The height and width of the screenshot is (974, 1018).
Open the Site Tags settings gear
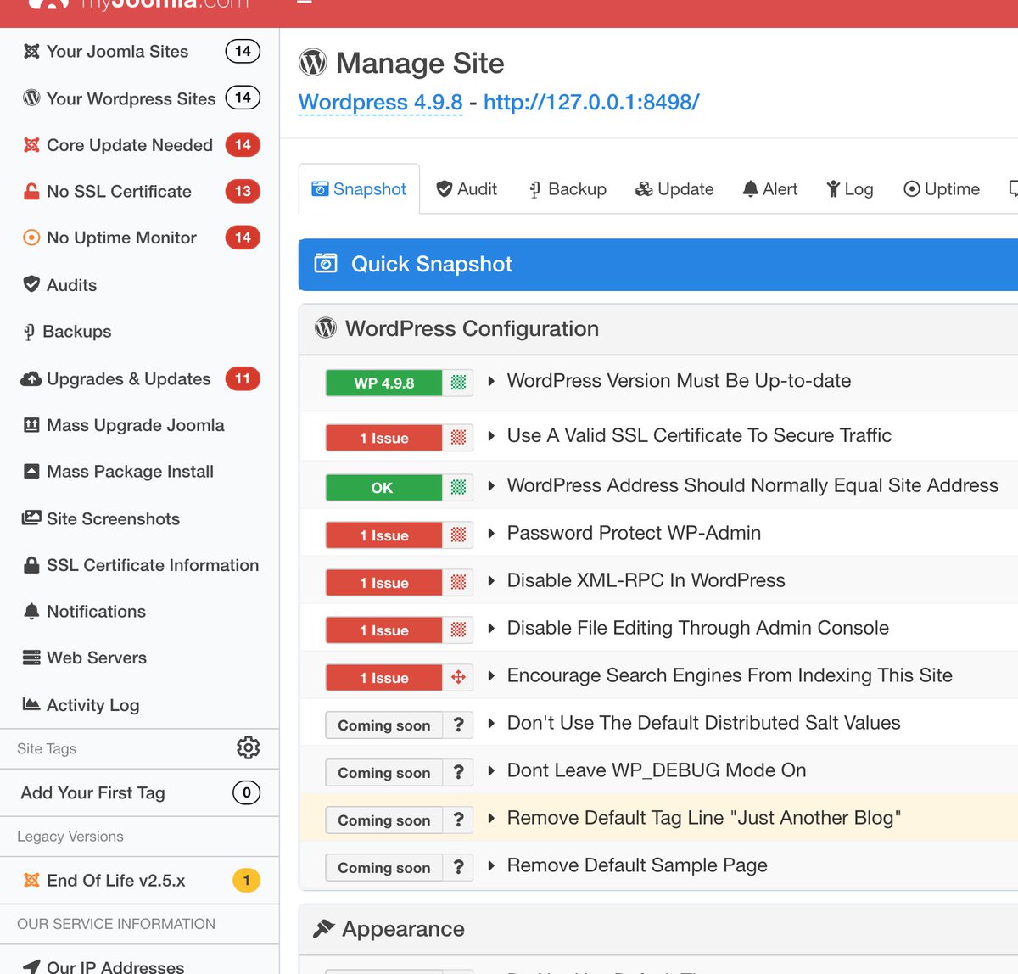(x=247, y=747)
